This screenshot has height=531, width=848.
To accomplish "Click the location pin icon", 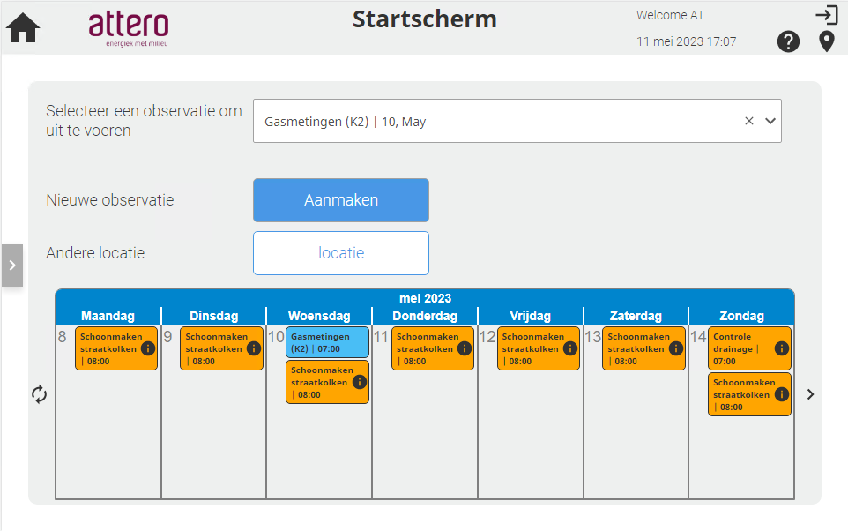I will pyautogui.click(x=826, y=41).
